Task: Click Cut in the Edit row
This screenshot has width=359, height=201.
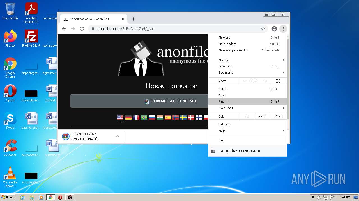Action: (247, 116)
